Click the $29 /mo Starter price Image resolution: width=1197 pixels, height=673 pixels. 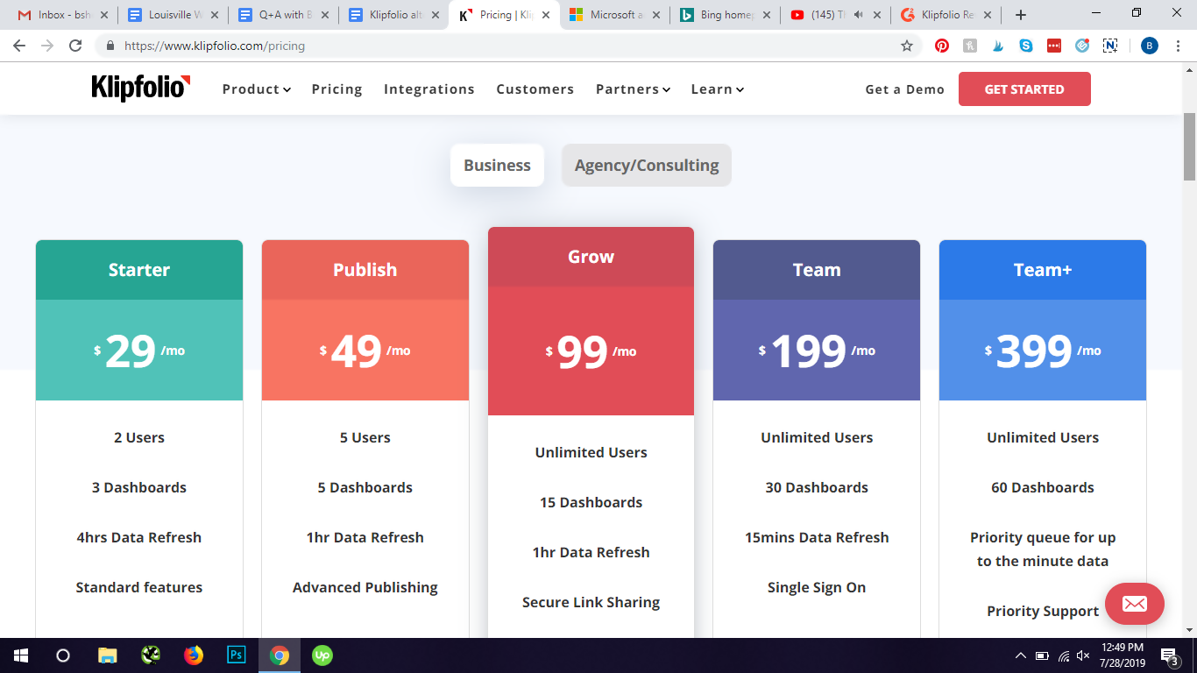click(x=139, y=351)
